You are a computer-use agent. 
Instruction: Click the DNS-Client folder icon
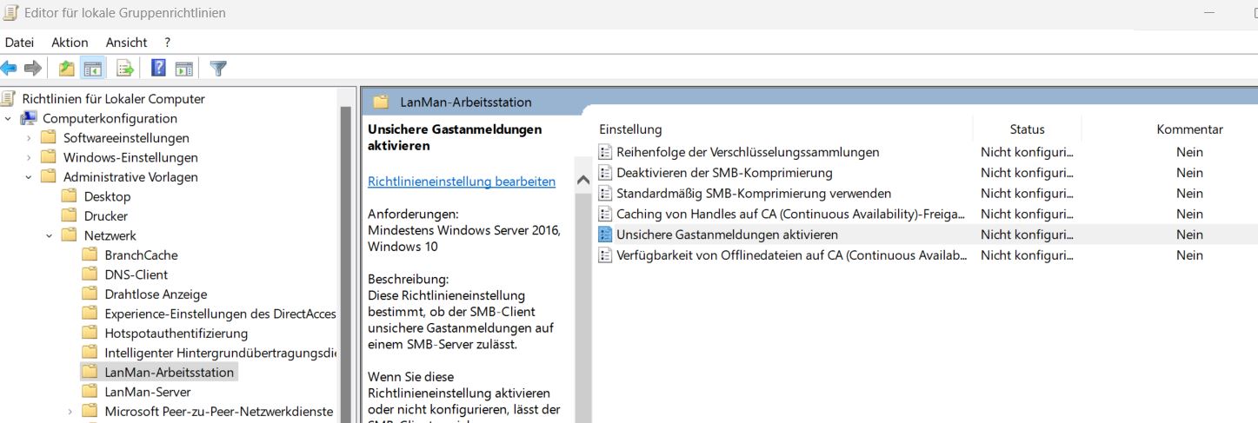point(90,274)
